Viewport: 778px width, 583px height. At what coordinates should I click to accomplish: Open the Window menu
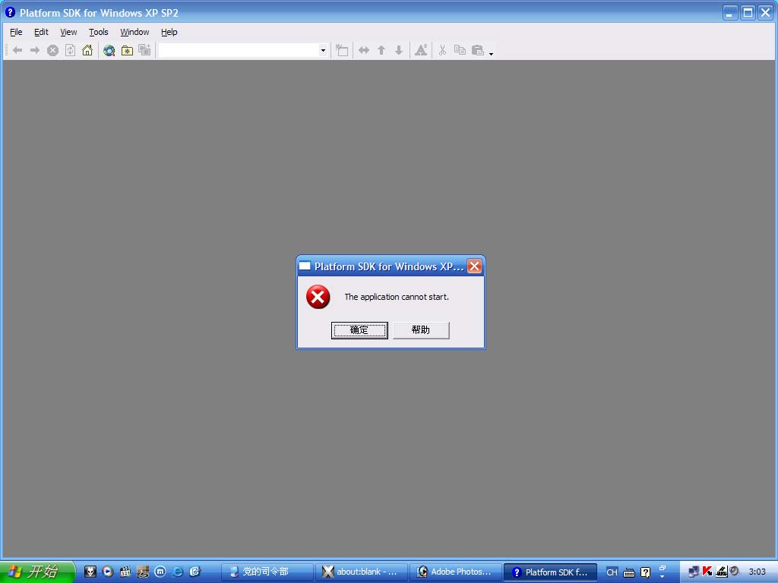(x=134, y=32)
